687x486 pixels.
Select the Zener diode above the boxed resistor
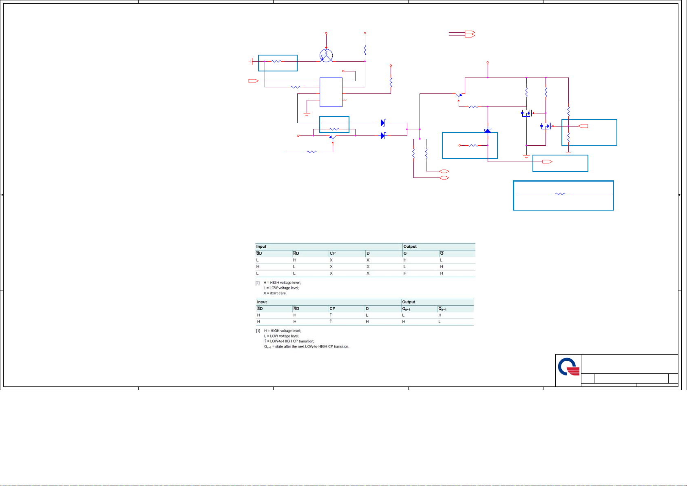click(x=488, y=131)
